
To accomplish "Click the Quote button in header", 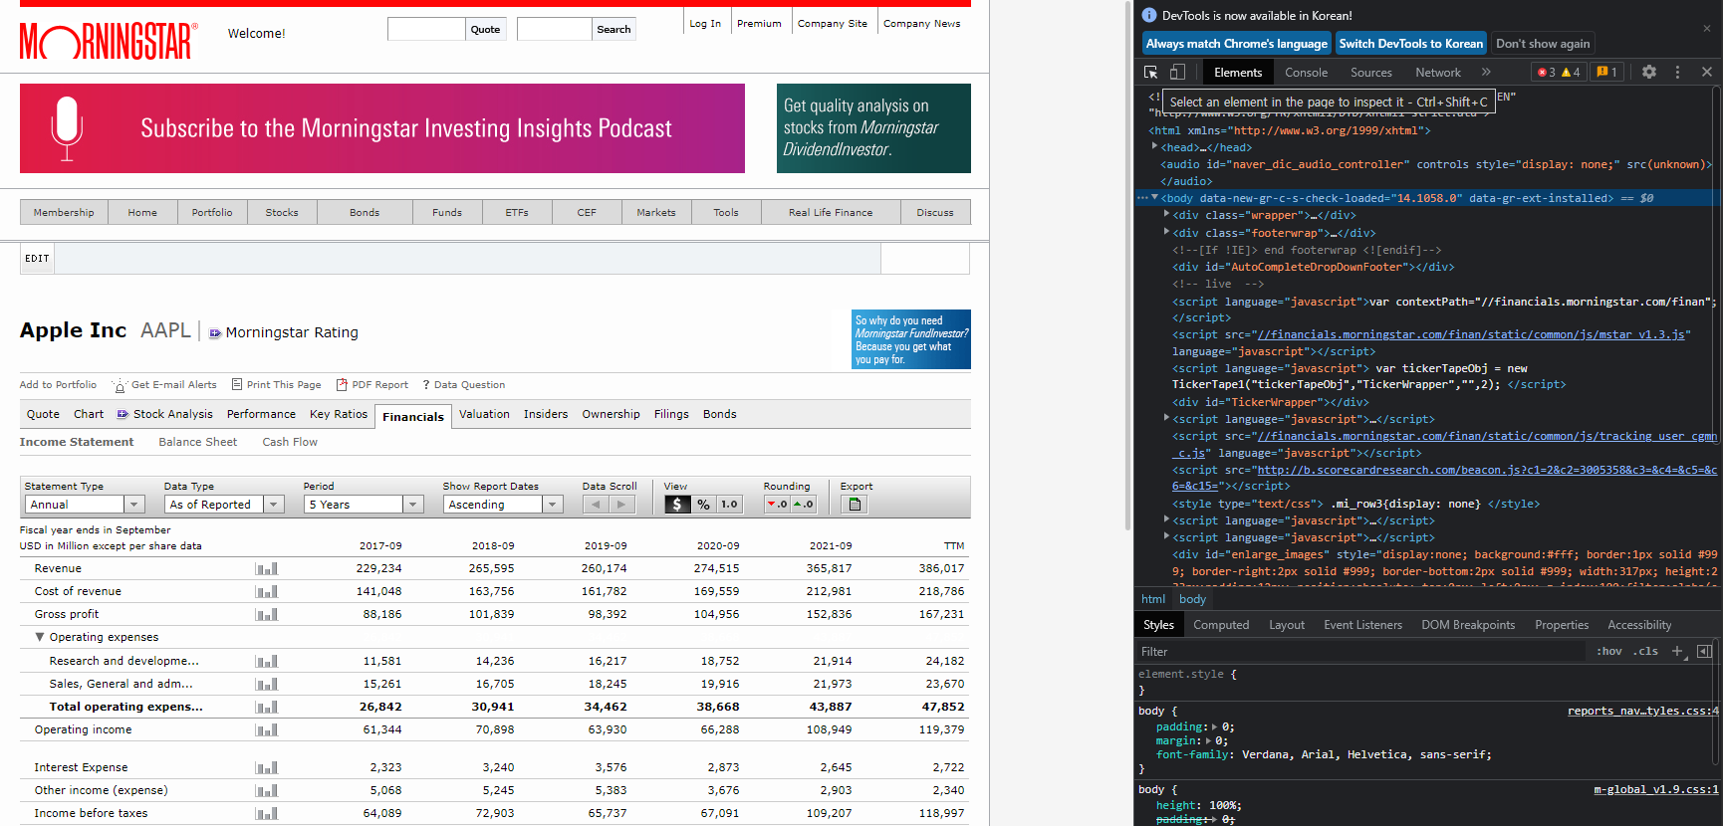I will point(485,29).
